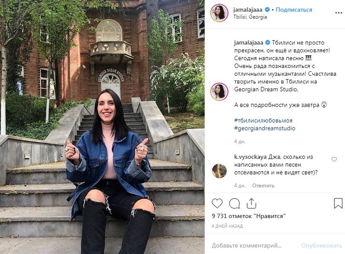Viewport: 345px width, 254px height.
Task: Click the Подписаться follow button
Action: click(294, 10)
